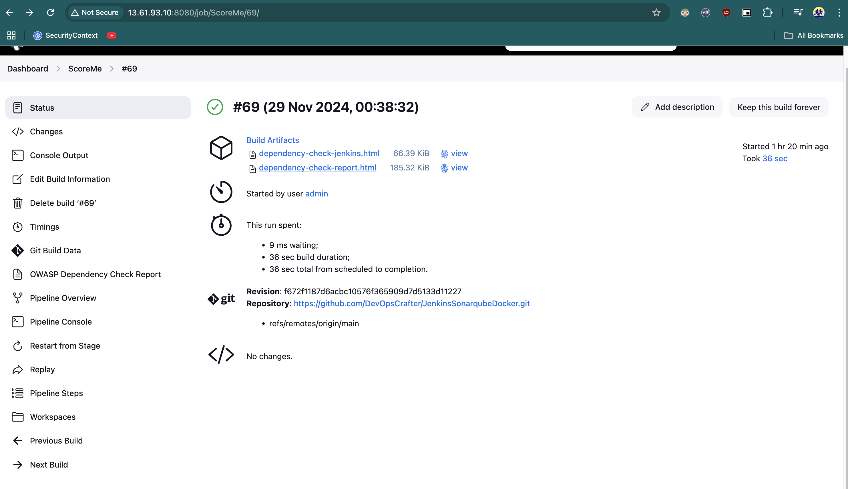Open the YouTube bookmark icon
The height and width of the screenshot is (489, 848).
pyautogui.click(x=112, y=35)
